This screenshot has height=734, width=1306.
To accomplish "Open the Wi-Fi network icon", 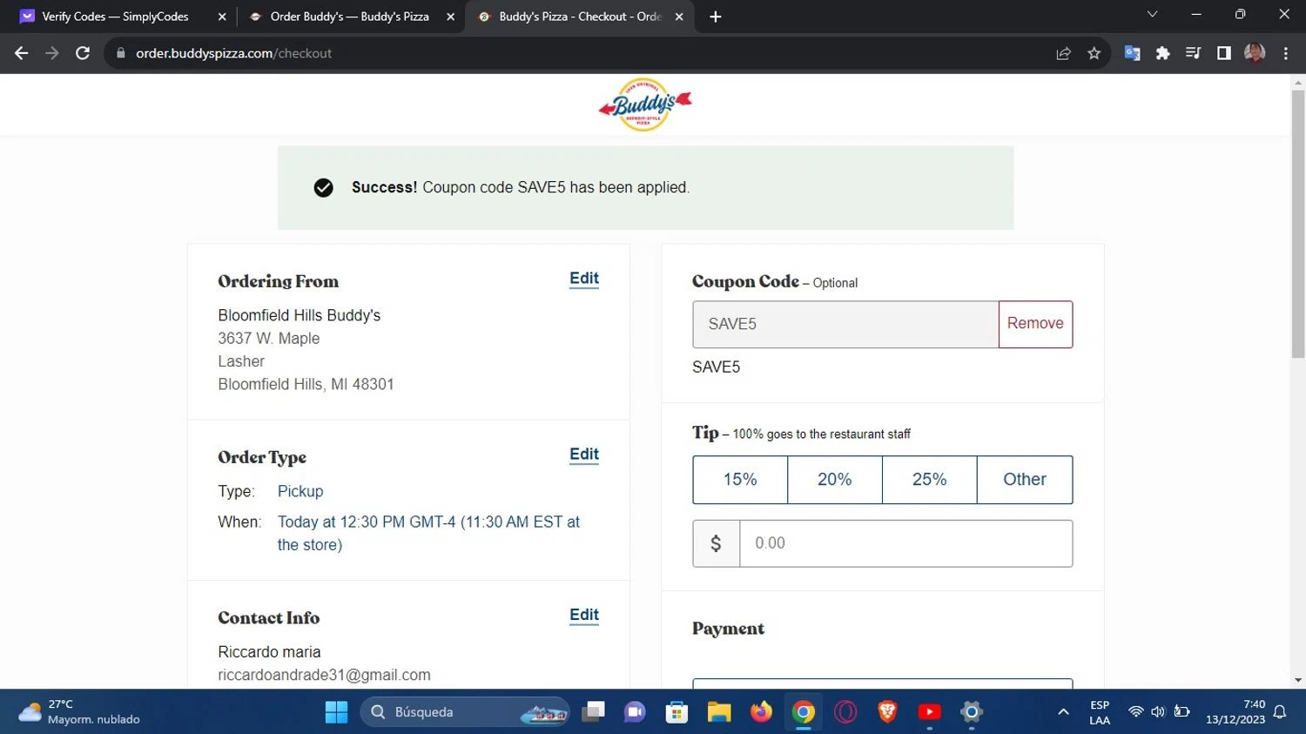I will [1135, 712].
